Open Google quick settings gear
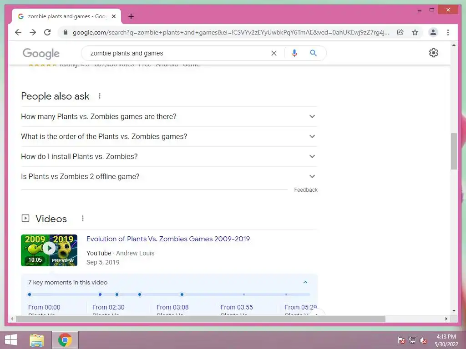Image resolution: width=466 pixels, height=349 pixels. pos(434,53)
